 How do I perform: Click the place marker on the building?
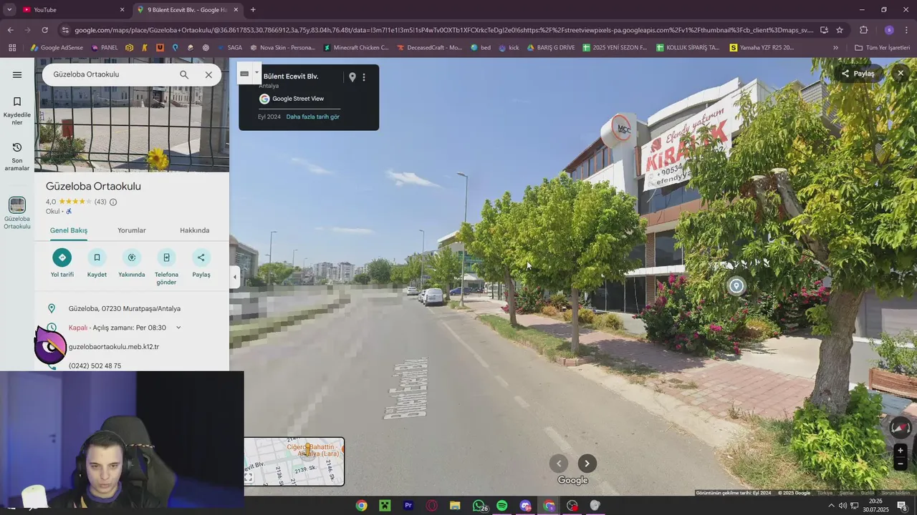tap(736, 286)
